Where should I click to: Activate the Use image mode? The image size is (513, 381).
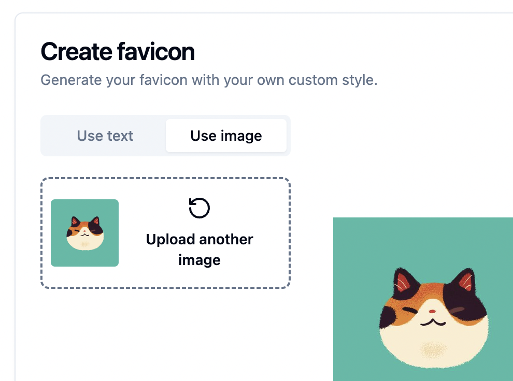tap(226, 136)
